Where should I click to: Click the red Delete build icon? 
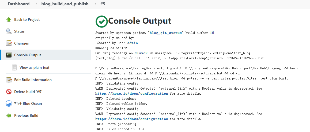coord(9,92)
